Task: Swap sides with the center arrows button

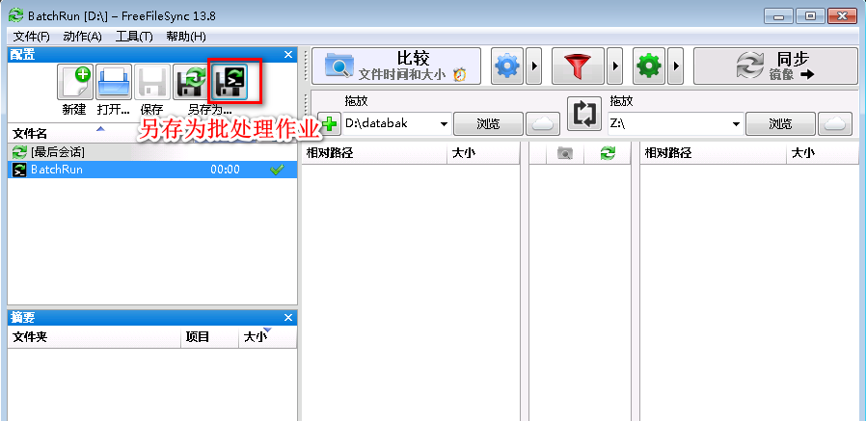Action: [x=584, y=114]
